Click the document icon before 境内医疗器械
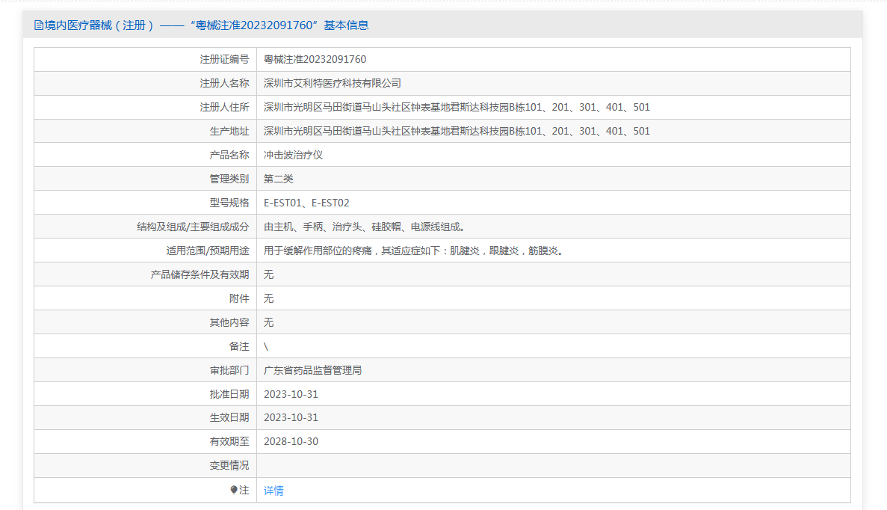 pos(38,25)
